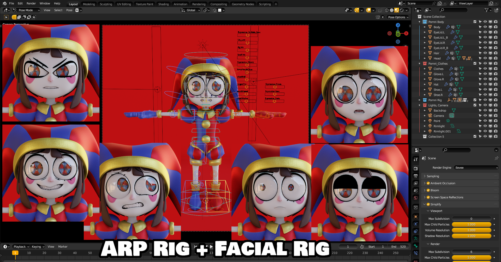The width and height of the screenshot is (501, 262).
Task: Switch to Shading workspace tab
Action: (x=163, y=4)
